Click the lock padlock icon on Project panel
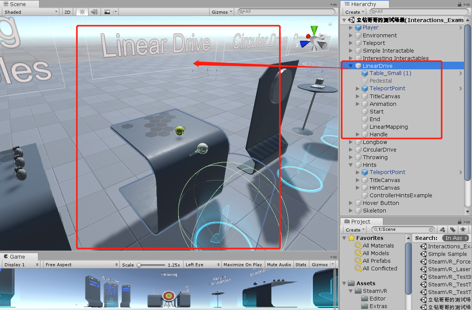The width and height of the screenshot is (472, 310). coord(459,221)
